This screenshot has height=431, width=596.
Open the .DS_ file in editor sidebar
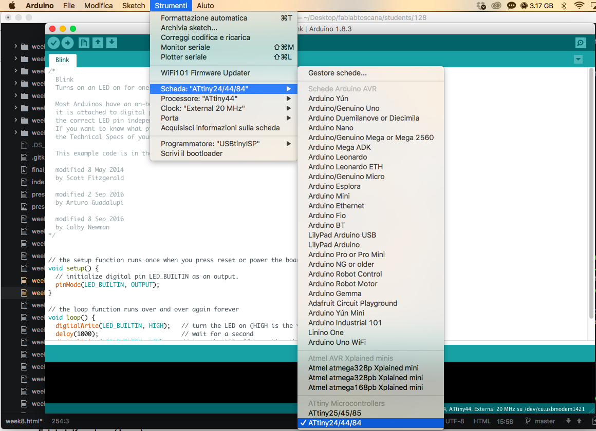click(33, 145)
